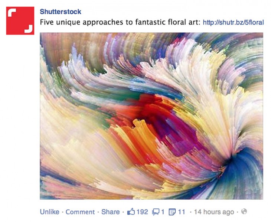The image size is (271, 222).
Task: Show the 192 people who liked
Action: click(142, 212)
